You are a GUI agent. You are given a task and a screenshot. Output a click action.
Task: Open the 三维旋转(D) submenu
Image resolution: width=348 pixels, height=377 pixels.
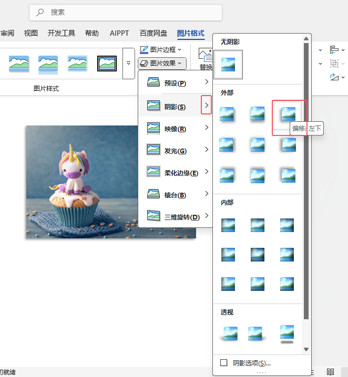coord(175,216)
